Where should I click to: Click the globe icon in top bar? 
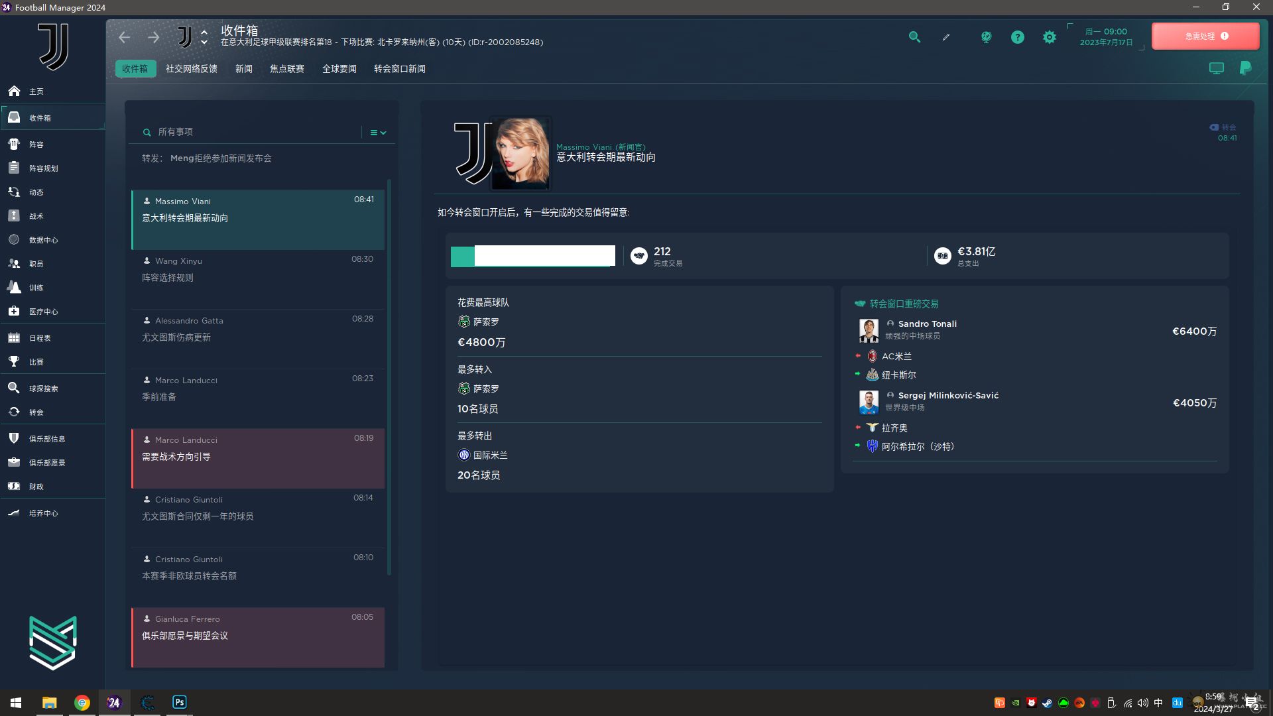click(986, 37)
